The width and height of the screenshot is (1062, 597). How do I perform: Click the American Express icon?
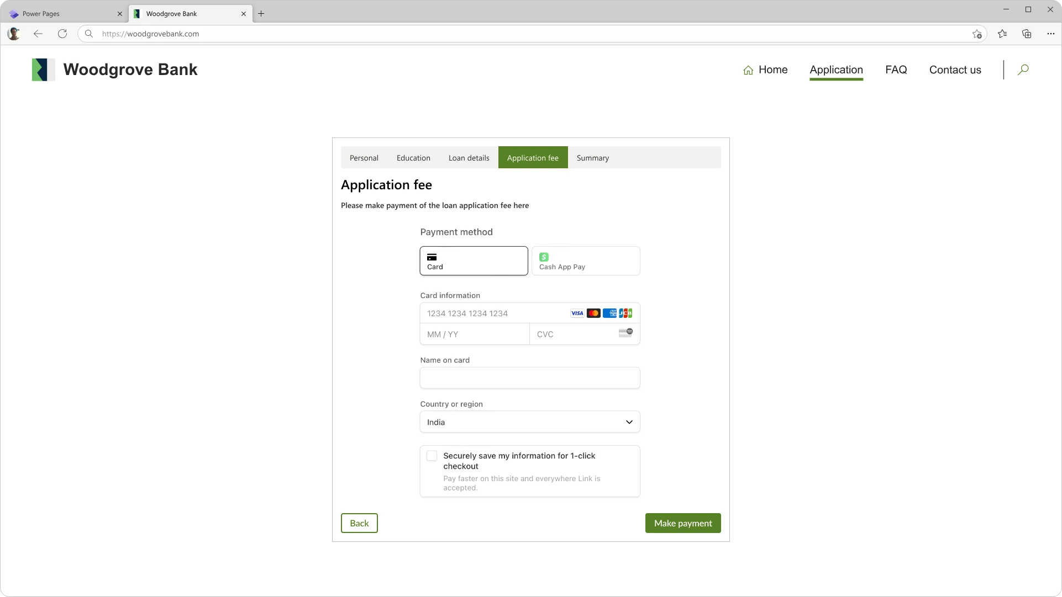610,313
